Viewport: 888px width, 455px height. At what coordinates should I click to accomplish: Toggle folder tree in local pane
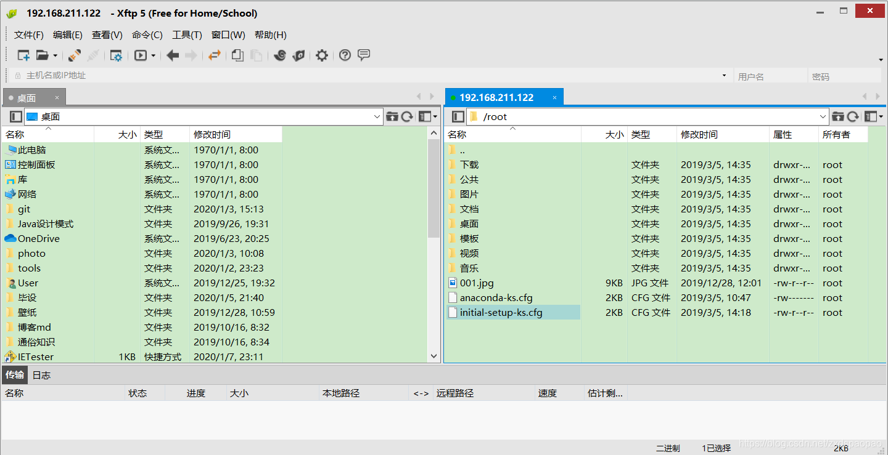16,116
